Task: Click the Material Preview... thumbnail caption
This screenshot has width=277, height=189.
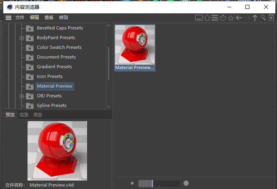Action: 134,67
